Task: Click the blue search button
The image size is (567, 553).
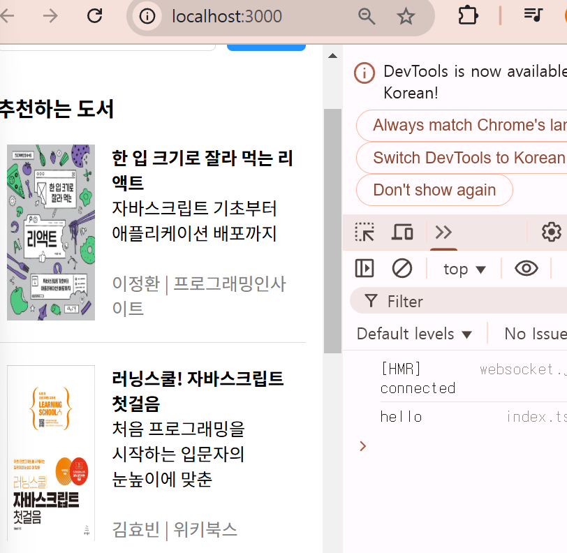Action: click(x=266, y=47)
